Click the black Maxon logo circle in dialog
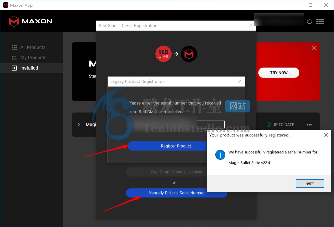Image resolution: width=334 pixels, height=227 pixels. pyautogui.click(x=189, y=54)
